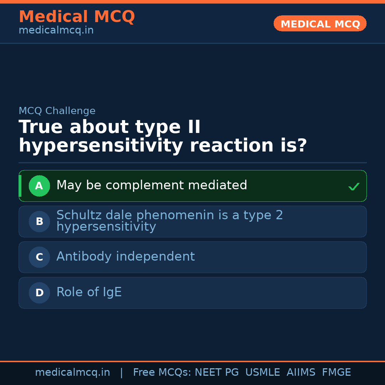
Task: Choose the "Schultz dale phenomenin" answer option
Action: (169, 221)
